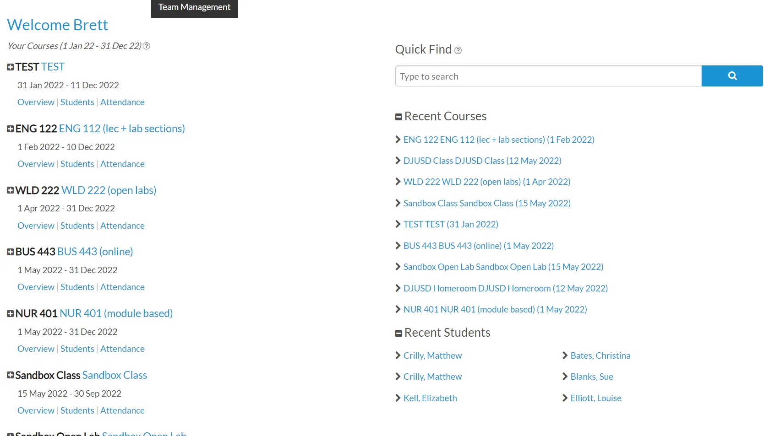The image size is (764, 436).
Task: Open Attendance for BUS 443 course
Action: click(x=122, y=287)
